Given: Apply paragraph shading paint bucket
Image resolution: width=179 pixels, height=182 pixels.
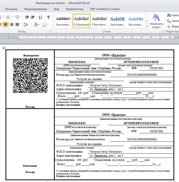Looking at the screenshot, I should (x=36, y=25).
